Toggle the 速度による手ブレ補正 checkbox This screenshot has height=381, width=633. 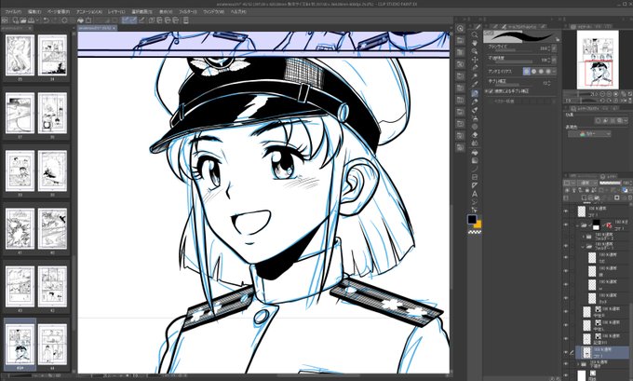490,91
